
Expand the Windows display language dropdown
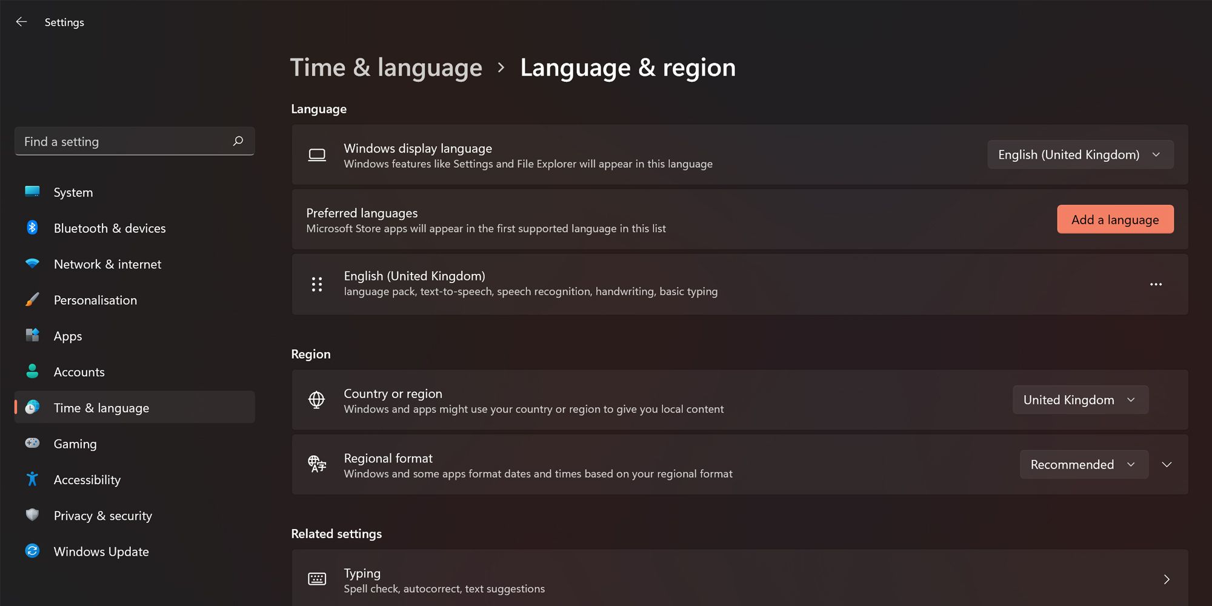(1080, 155)
